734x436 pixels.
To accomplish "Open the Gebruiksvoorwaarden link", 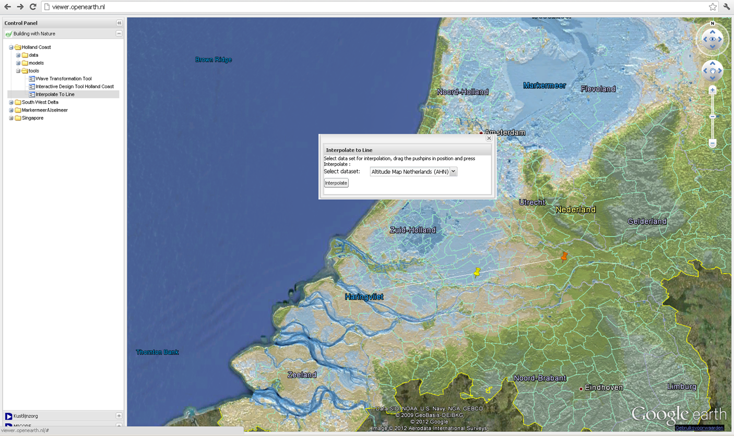I will (x=700, y=428).
